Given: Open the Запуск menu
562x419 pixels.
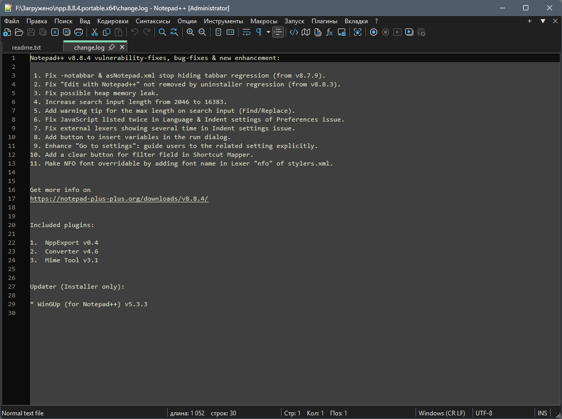Looking at the screenshot, I should pyautogui.click(x=294, y=21).
